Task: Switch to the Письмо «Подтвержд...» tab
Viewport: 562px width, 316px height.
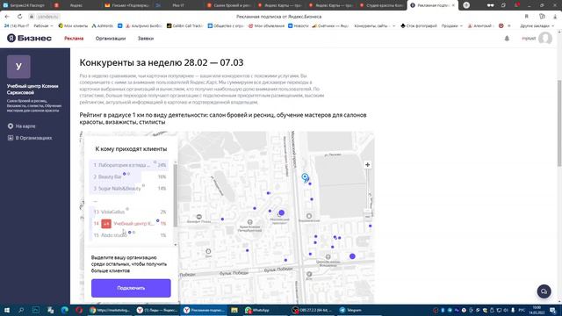Action: (x=127, y=5)
